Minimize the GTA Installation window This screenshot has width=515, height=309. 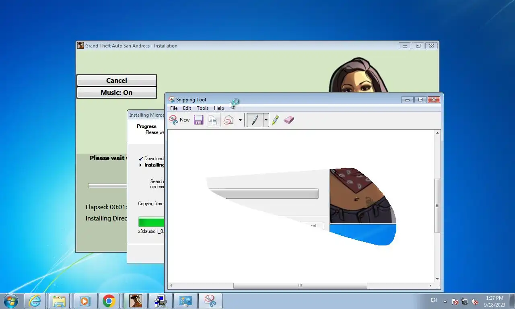405,46
